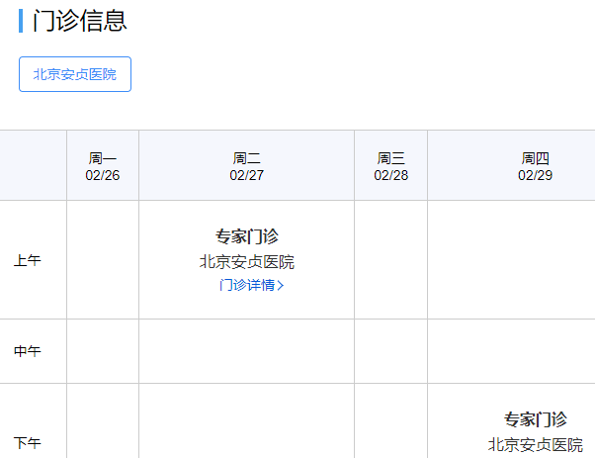Click the chevron arrow beside 门诊详情
The width and height of the screenshot is (595, 458).
click(x=282, y=286)
